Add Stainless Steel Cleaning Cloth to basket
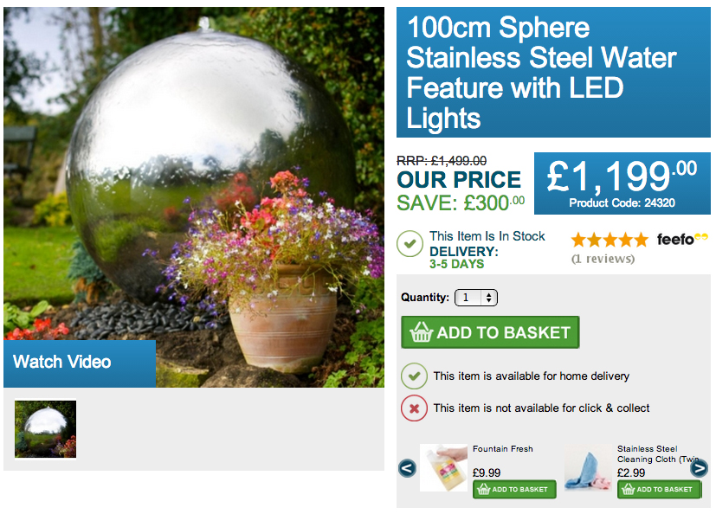The width and height of the screenshot is (716, 514). tap(659, 490)
